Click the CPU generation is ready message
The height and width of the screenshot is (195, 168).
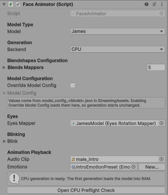(x=86, y=179)
